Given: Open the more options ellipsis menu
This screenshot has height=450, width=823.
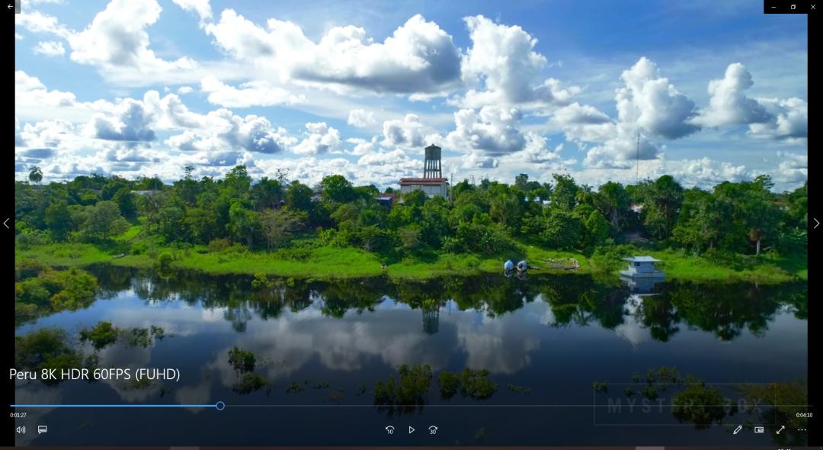Looking at the screenshot, I should (x=802, y=429).
